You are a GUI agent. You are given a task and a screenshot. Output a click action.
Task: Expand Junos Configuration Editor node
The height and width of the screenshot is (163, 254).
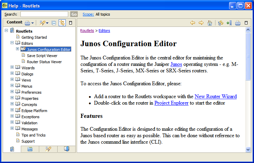point(17,49)
